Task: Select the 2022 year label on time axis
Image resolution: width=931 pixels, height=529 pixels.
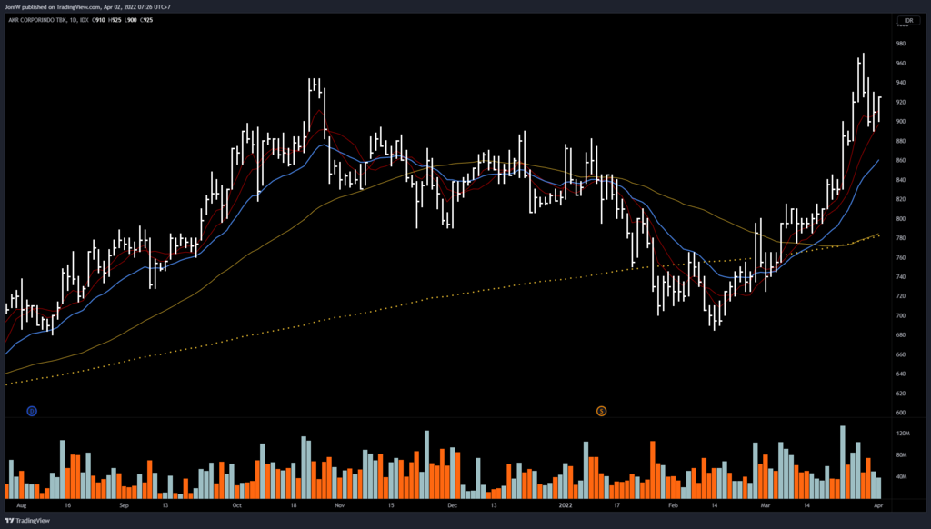Action: pos(566,503)
